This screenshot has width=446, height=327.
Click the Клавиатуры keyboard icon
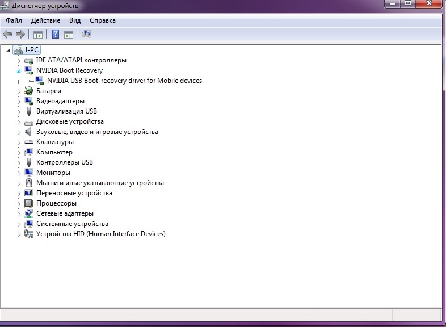pyautogui.click(x=29, y=142)
